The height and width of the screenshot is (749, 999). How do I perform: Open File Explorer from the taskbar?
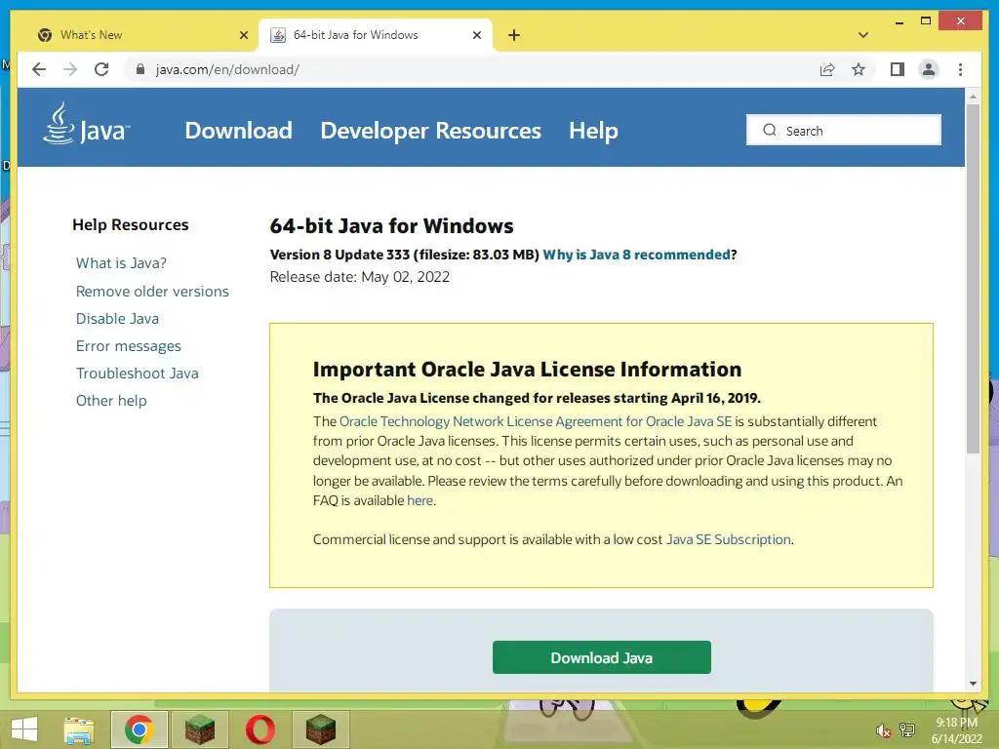[79, 729]
